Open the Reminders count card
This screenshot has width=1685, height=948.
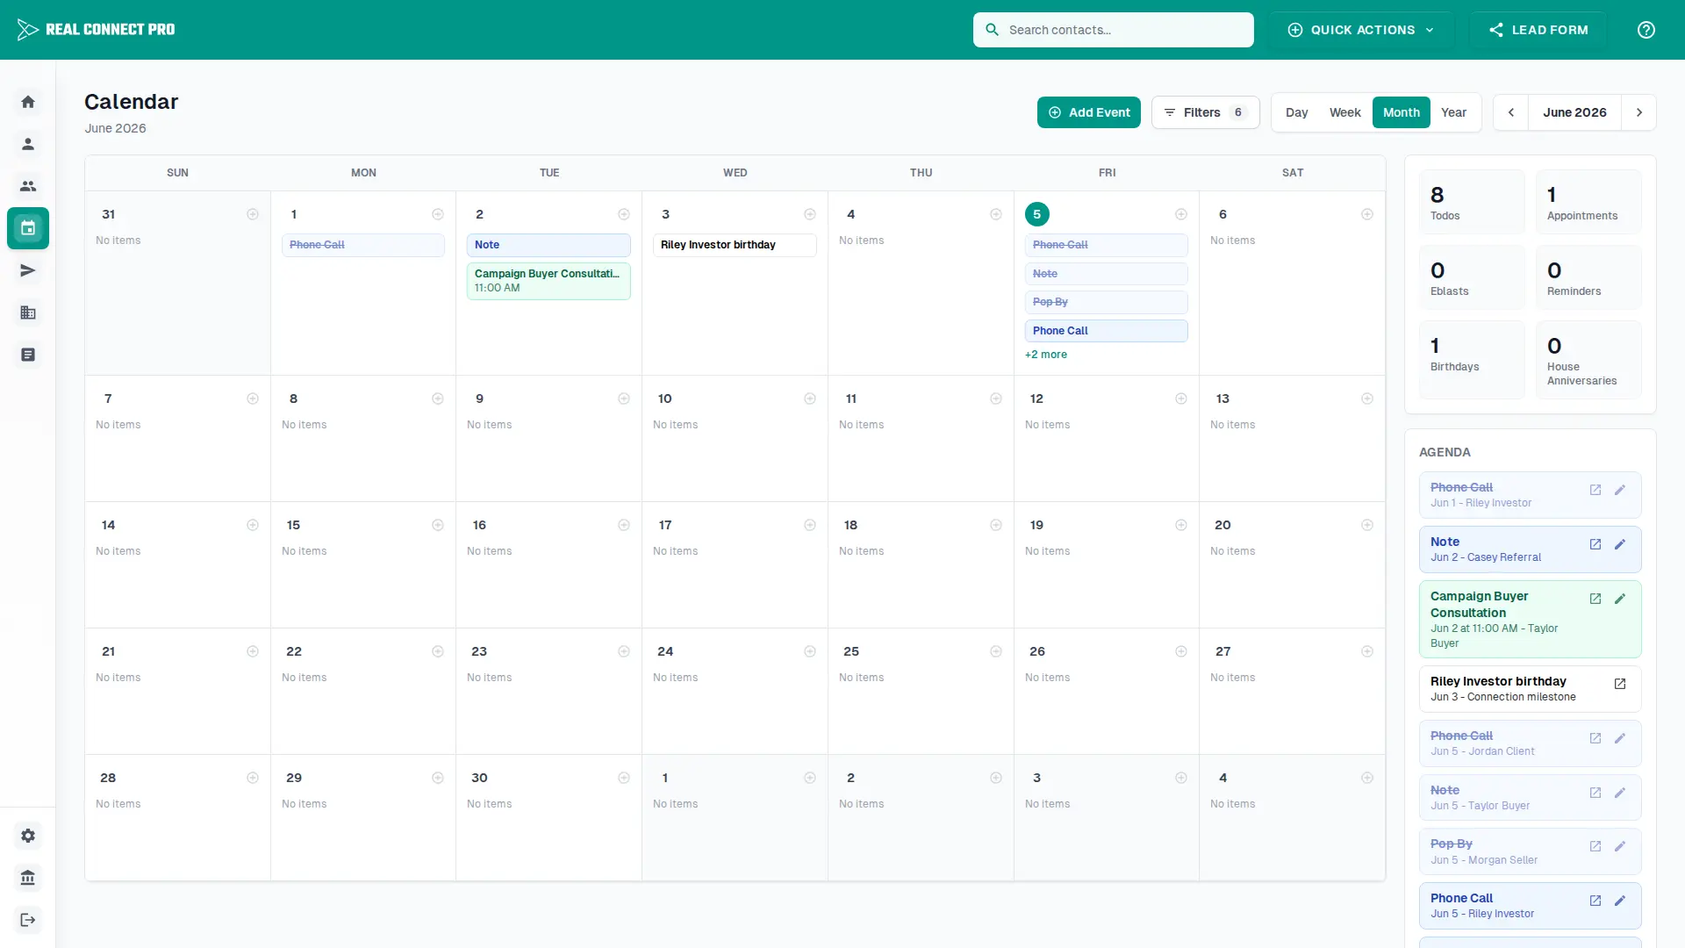coord(1588,277)
